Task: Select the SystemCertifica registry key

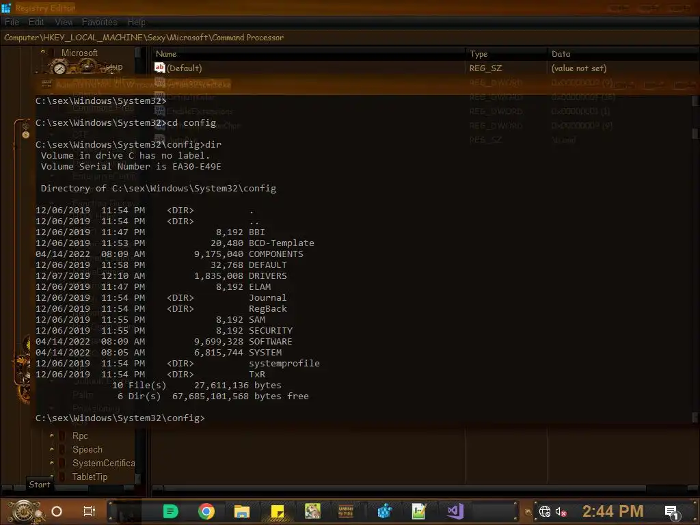Action: (104, 463)
